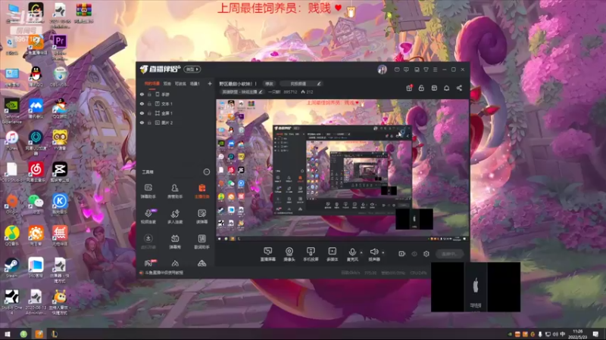Open the Windows Start menu
This screenshot has height=340, width=606.
pyautogui.click(x=8, y=334)
